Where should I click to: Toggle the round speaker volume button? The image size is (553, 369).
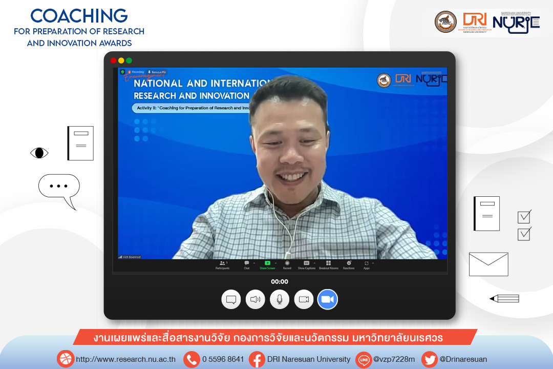click(x=256, y=299)
